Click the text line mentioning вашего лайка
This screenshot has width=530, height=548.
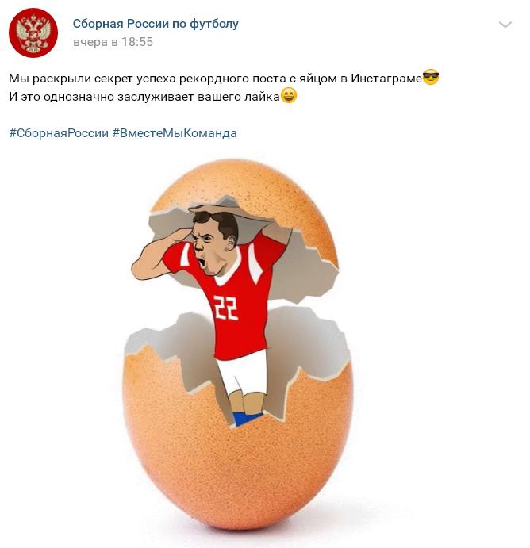(153, 97)
